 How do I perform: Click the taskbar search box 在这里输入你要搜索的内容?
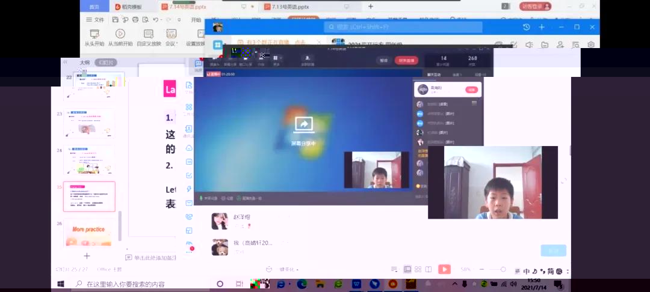click(141, 284)
